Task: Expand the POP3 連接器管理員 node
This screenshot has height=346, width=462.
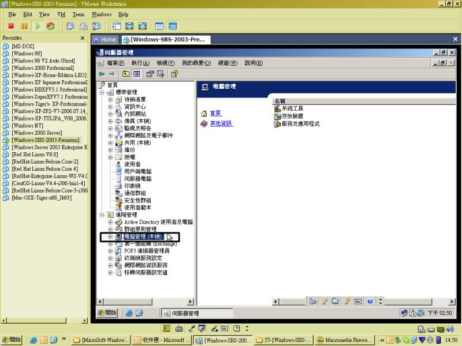Action: (110, 251)
